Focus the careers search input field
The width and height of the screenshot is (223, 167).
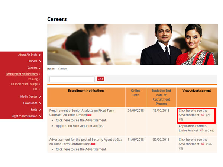point(72,79)
